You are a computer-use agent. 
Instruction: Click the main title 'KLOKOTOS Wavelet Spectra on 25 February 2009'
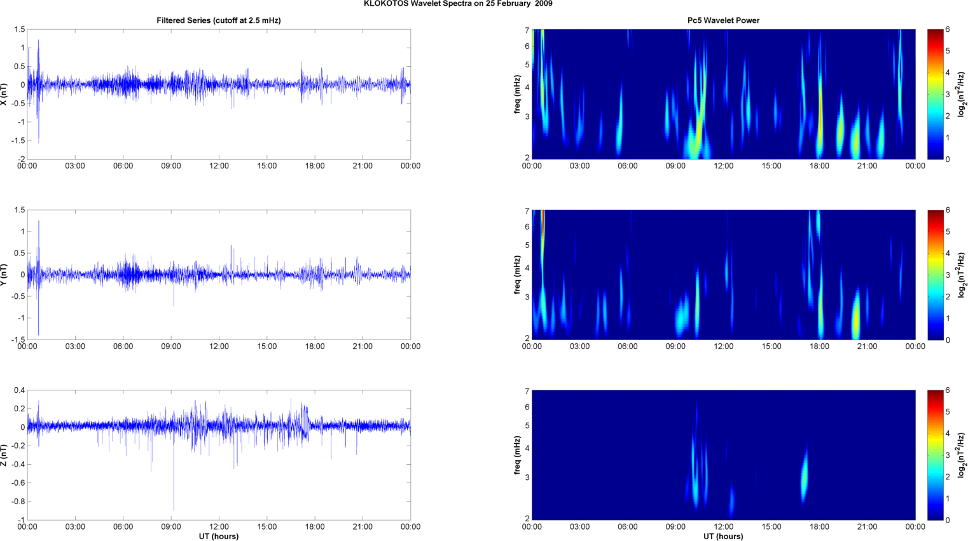pos(458,4)
